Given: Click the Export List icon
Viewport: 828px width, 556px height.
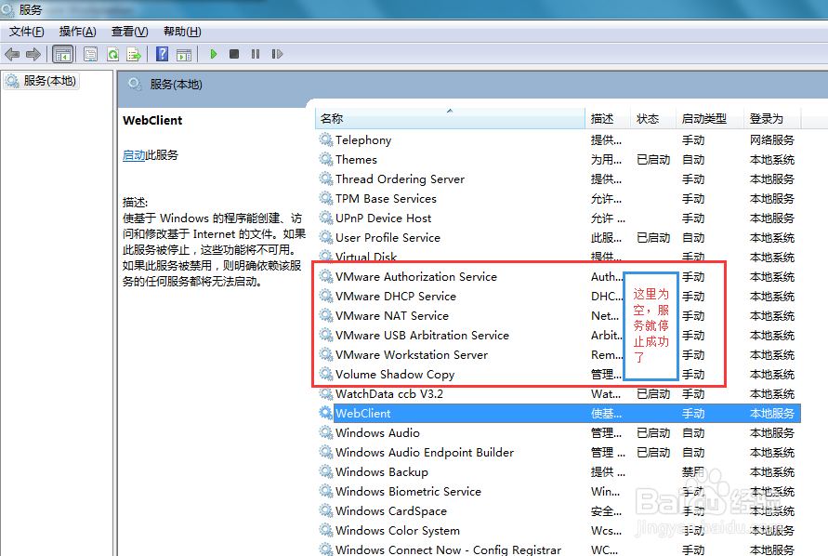Looking at the screenshot, I should [x=133, y=53].
